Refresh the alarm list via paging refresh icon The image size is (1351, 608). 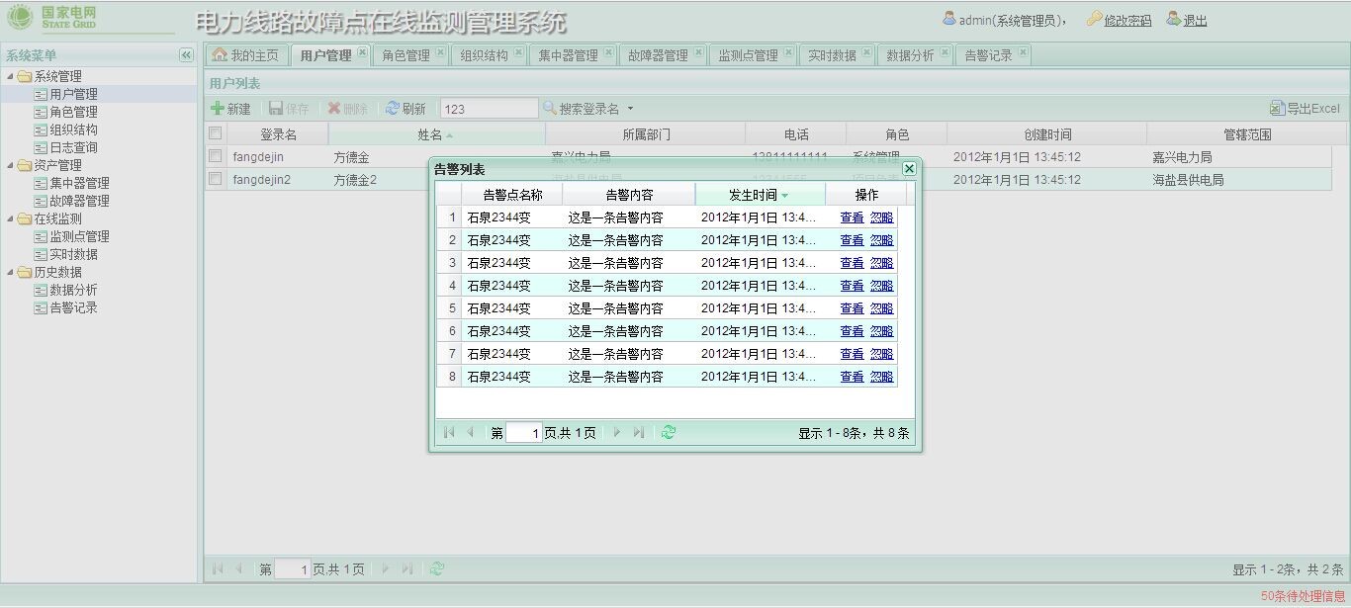(x=669, y=432)
